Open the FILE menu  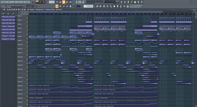point(2,2)
